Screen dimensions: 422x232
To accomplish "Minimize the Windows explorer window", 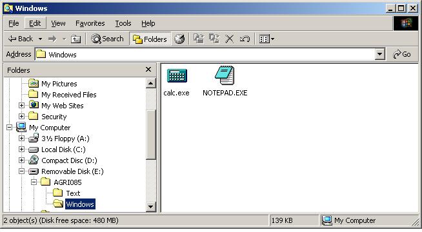I will (391, 8).
